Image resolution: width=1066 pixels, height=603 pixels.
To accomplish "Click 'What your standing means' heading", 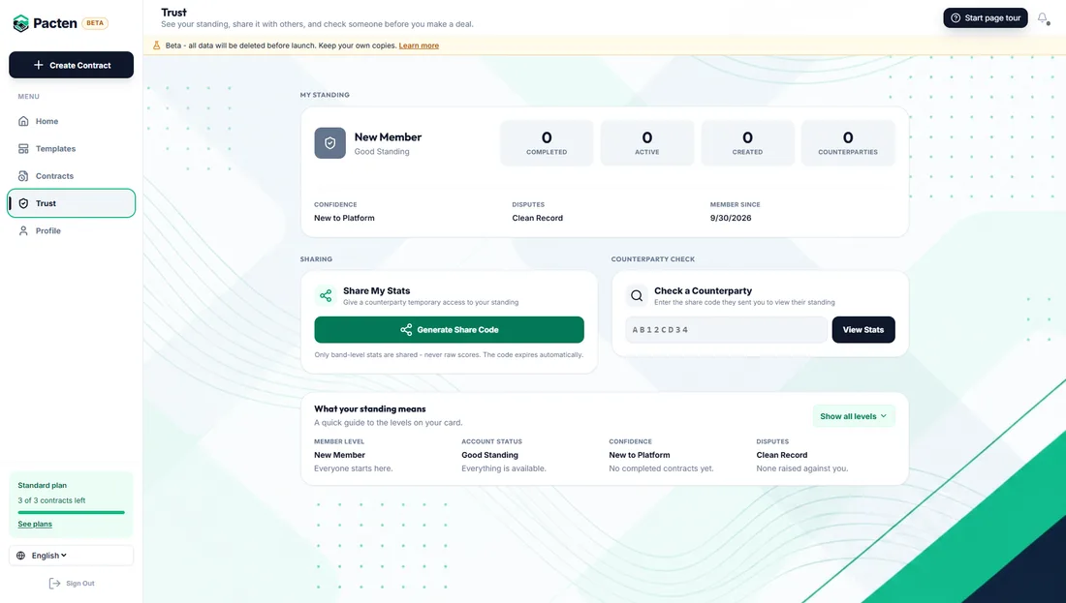I will click(x=370, y=408).
